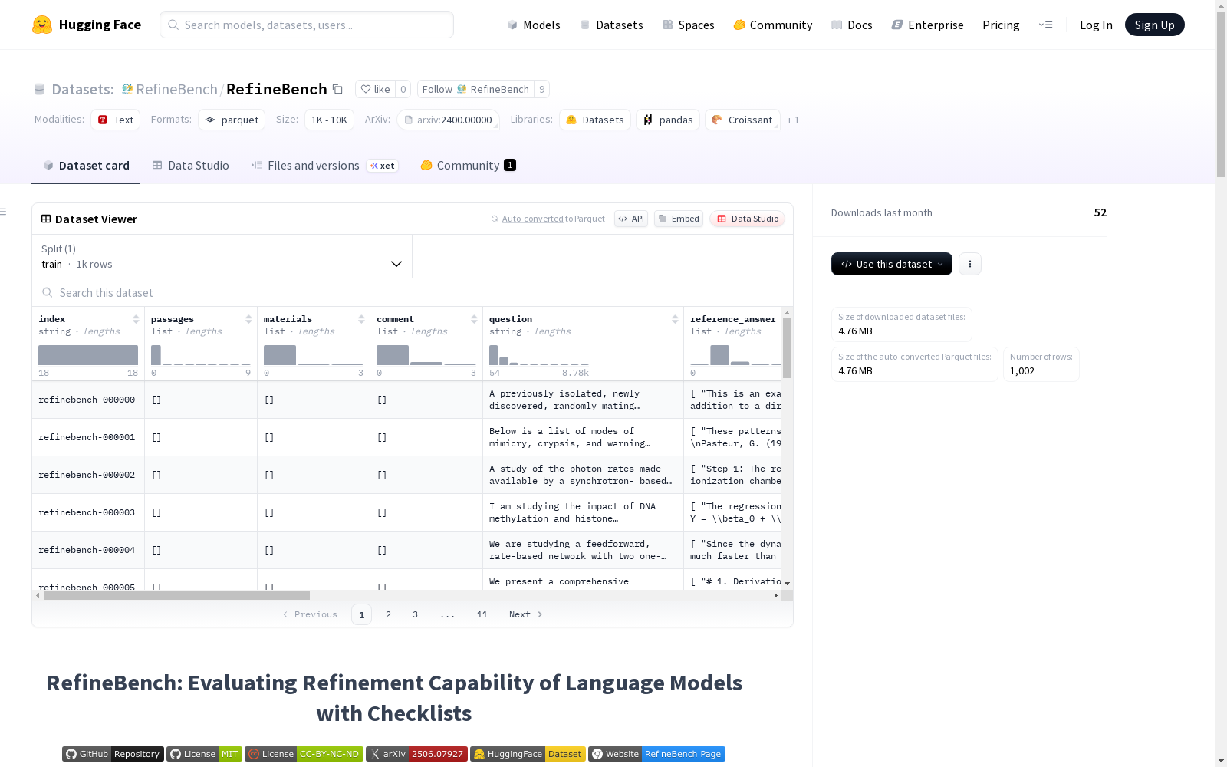Open the API button in Dataset Viewer
The width and height of the screenshot is (1227, 767).
[631, 219]
